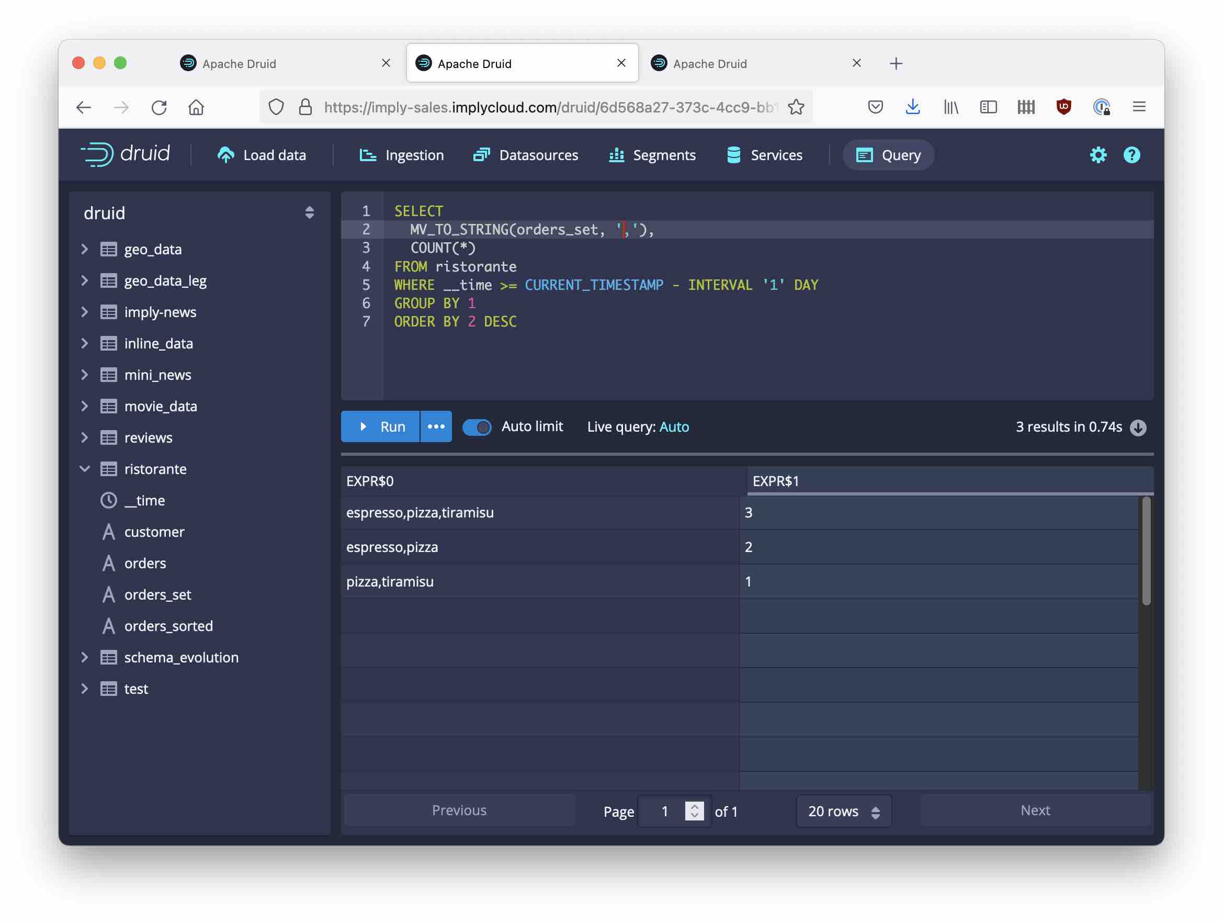Image resolution: width=1223 pixels, height=923 pixels.
Task: Click the druid logo in header
Action: click(125, 154)
